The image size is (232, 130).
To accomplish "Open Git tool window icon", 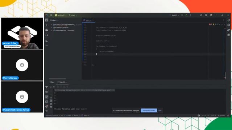I will (x=47, y=111).
